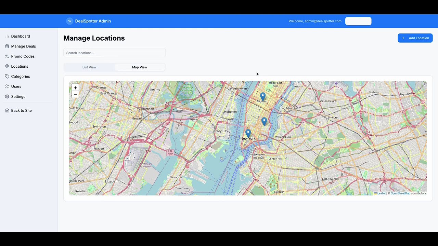This screenshot has width=438, height=246.
Task: Click the Dashboard bar chart icon
Action: click(7, 36)
